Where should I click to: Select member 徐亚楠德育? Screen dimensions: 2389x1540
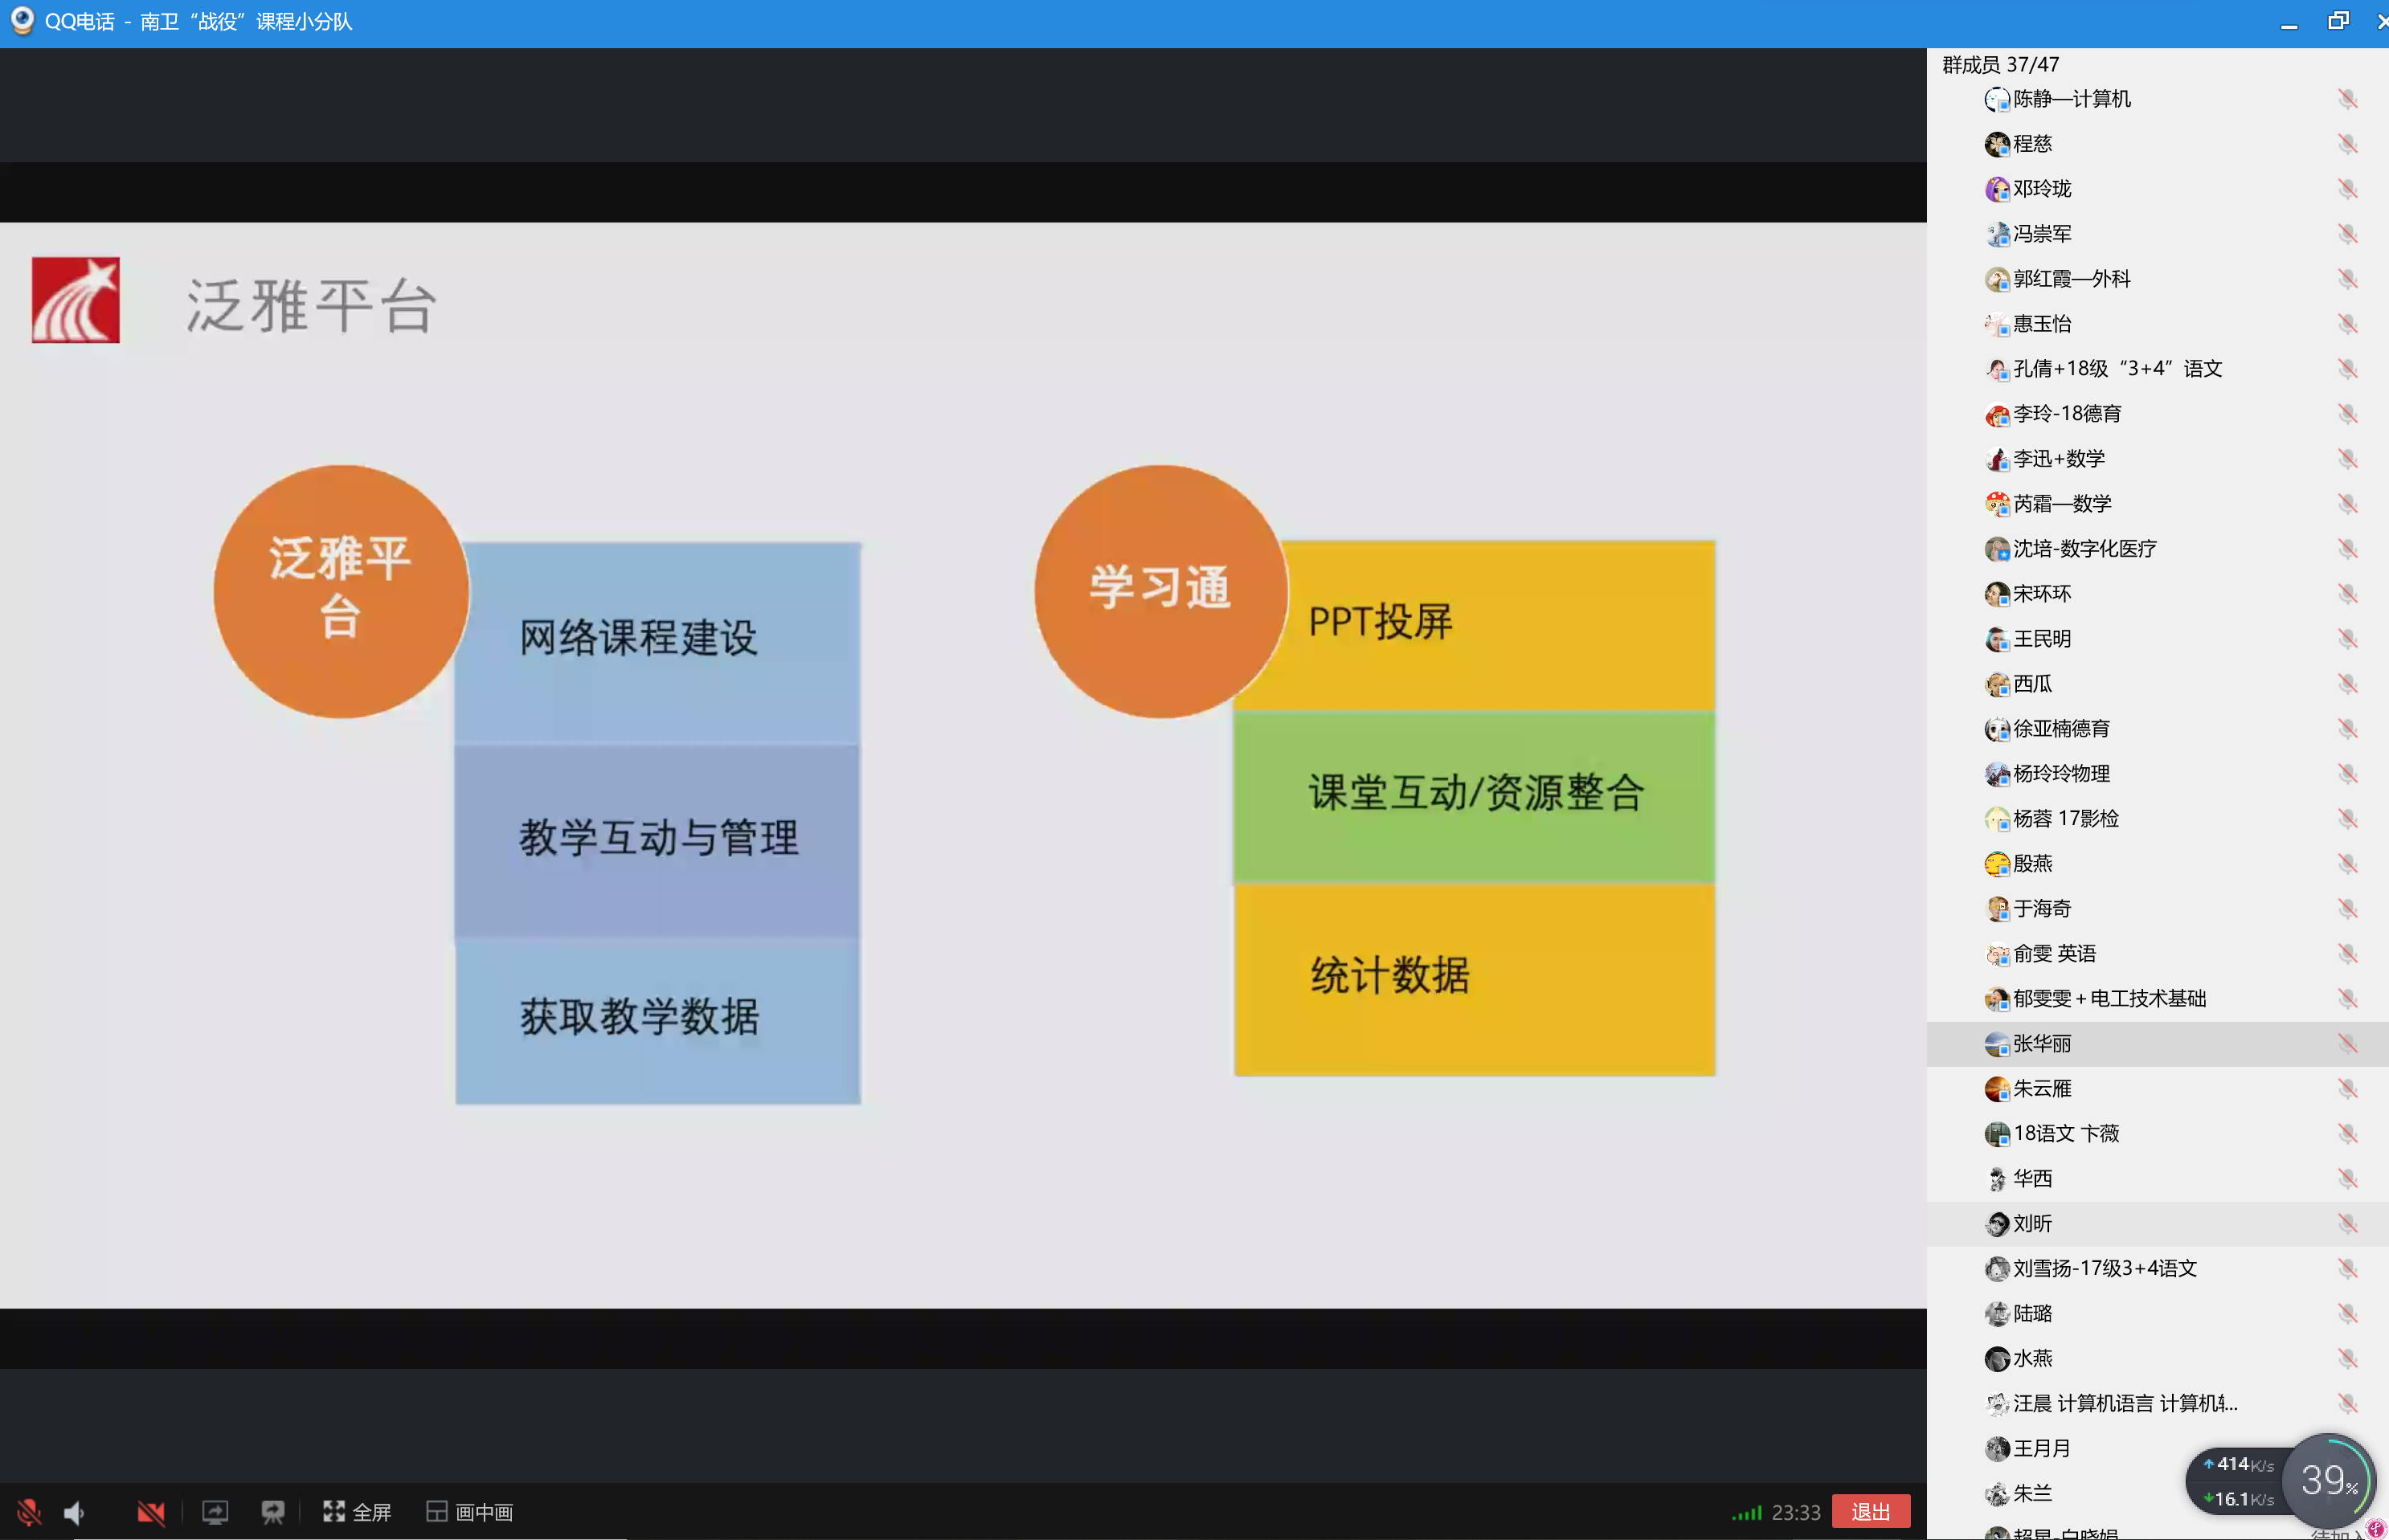(x=2157, y=729)
